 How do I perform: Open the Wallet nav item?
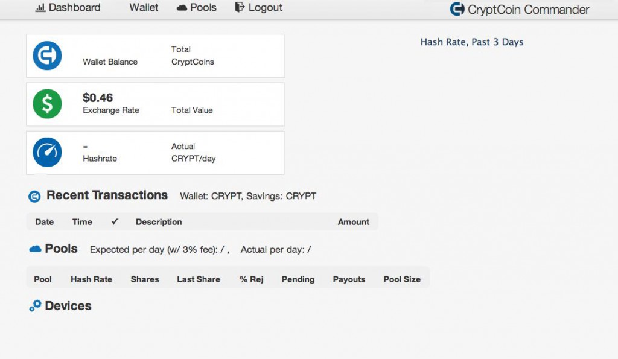point(144,7)
